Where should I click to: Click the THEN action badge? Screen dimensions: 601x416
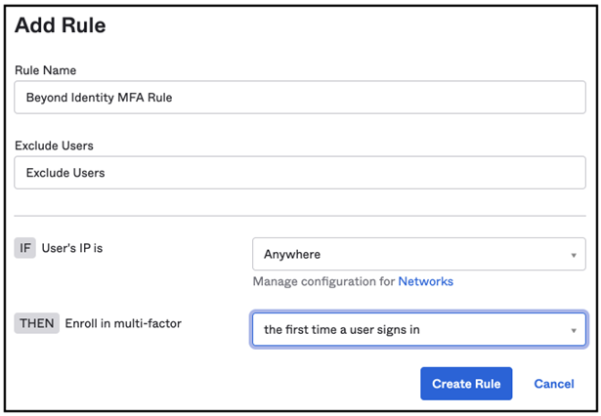pos(36,323)
